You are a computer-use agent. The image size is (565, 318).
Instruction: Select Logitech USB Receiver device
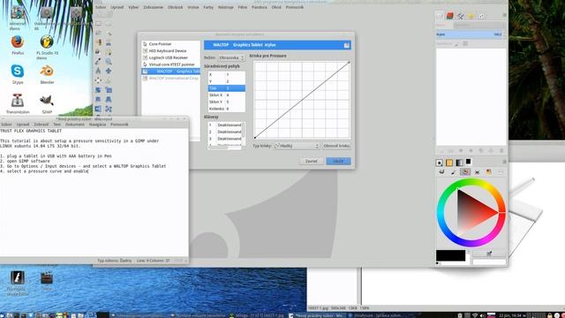tap(170, 57)
